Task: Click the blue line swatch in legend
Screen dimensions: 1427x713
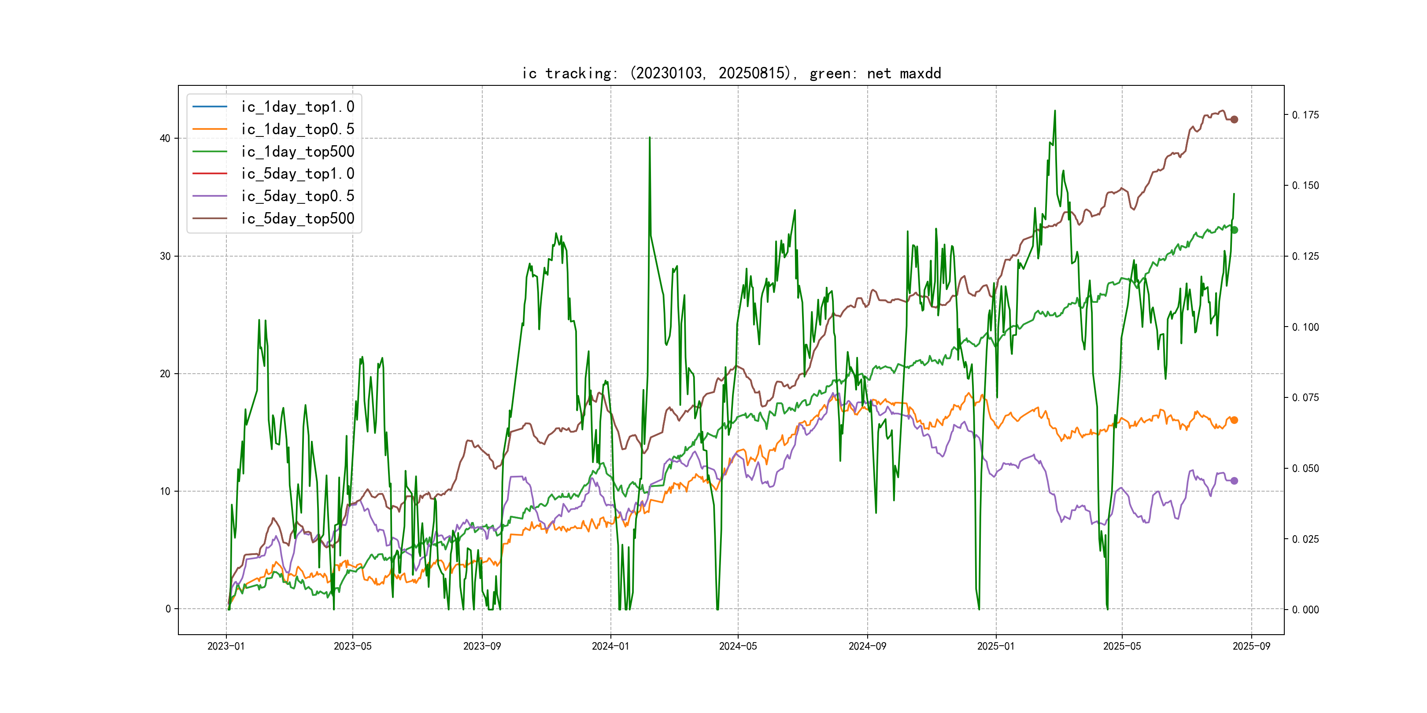Action: [x=209, y=106]
